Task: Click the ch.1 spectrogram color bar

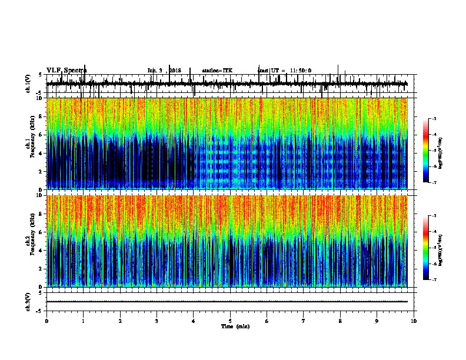Action: point(426,151)
